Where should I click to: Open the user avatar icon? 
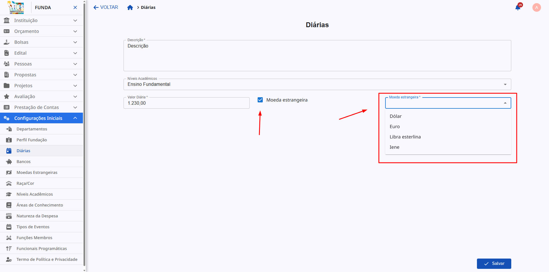[536, 7]
